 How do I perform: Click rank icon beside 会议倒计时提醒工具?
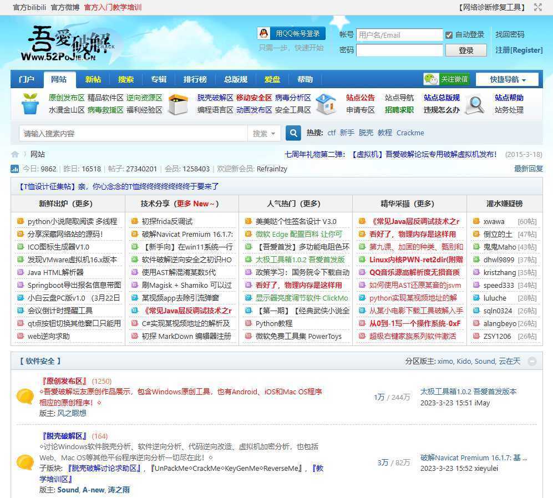[x=21, y=311]
